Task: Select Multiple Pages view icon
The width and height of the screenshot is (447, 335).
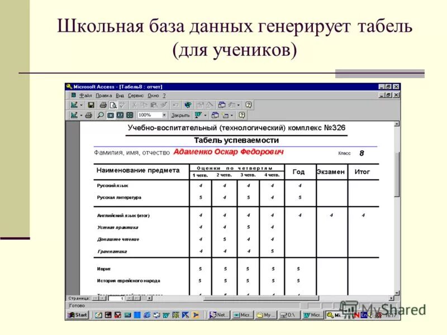Action: (130, 115)
